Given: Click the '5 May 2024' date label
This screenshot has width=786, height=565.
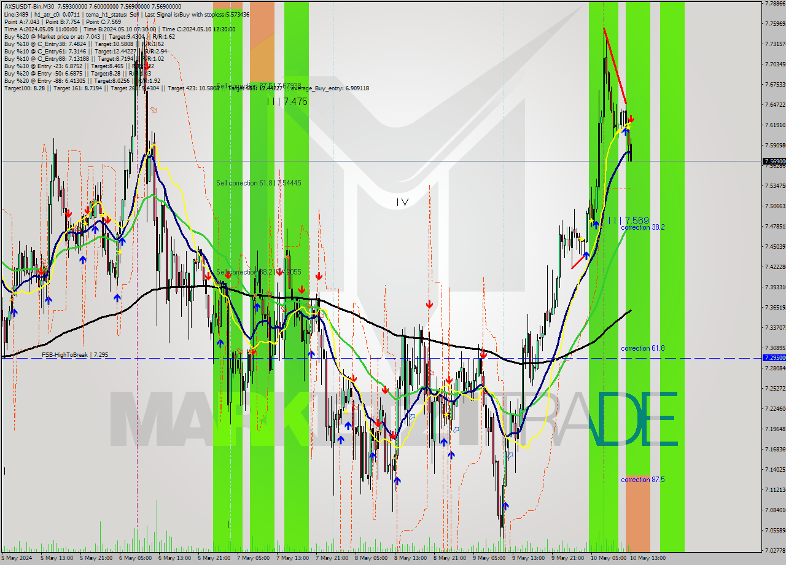Looking at the screenshot, I should (x=16, y=558).
